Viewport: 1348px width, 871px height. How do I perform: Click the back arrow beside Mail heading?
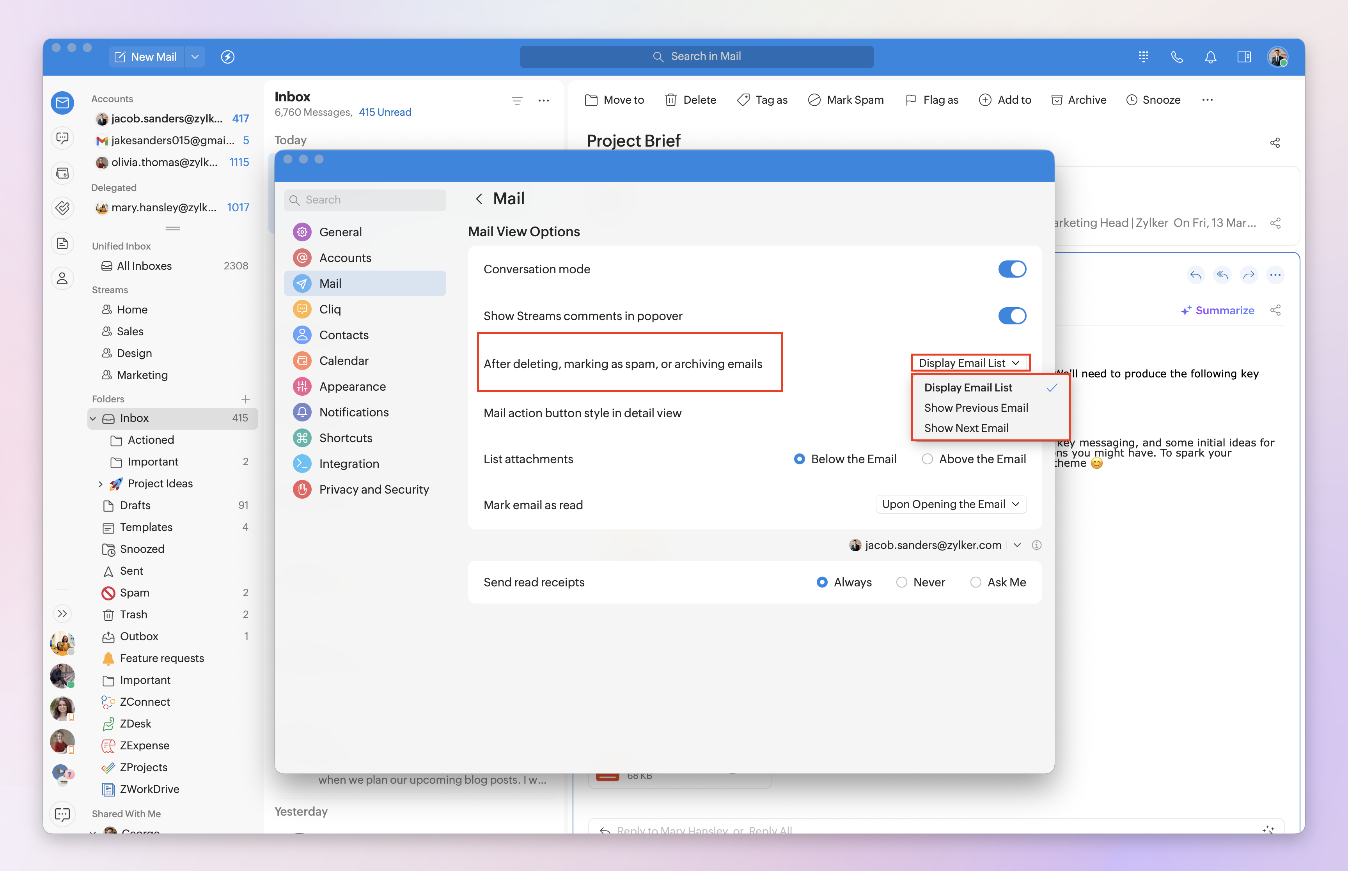tap(479, 198)
